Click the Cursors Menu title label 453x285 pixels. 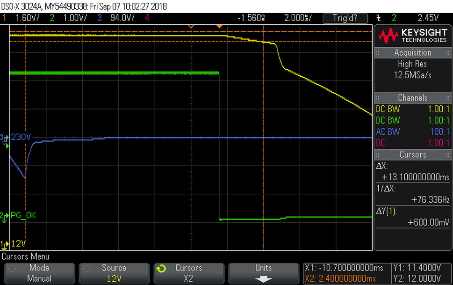(25, 256)
